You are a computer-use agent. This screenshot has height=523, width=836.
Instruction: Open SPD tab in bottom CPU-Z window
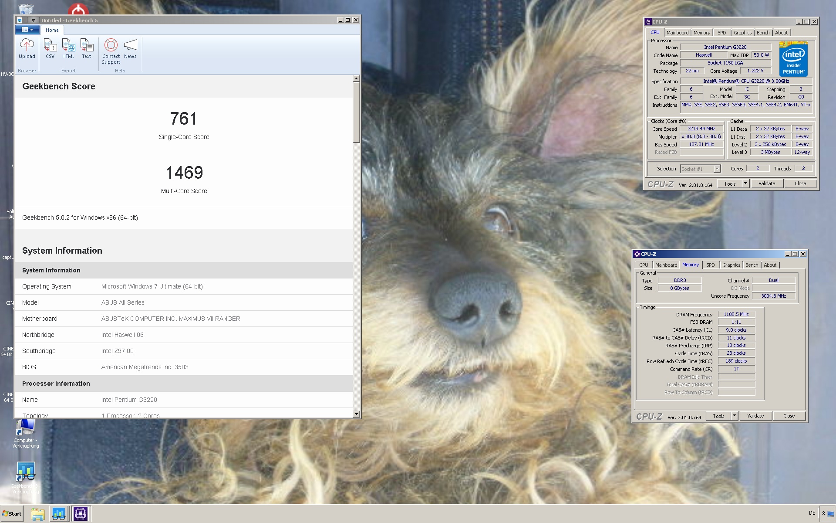tap(711, 265)
